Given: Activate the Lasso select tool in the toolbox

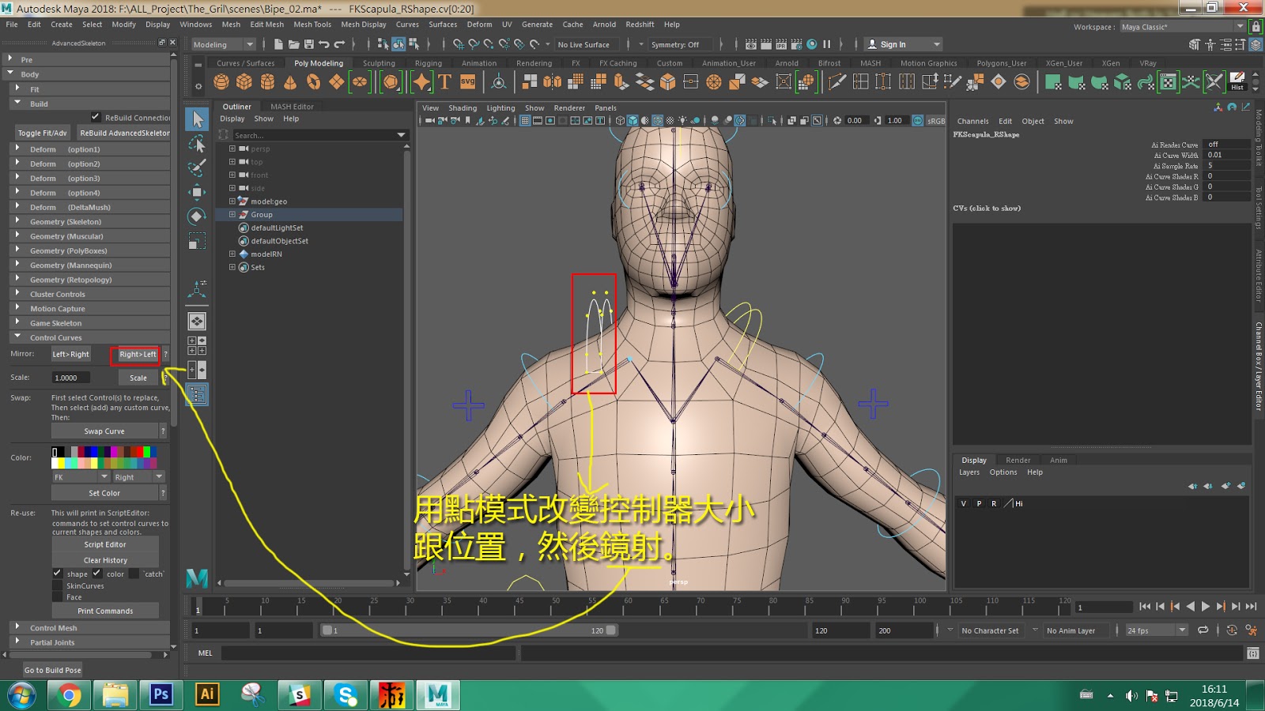Looking at the screenshot, I should [197, 143].
